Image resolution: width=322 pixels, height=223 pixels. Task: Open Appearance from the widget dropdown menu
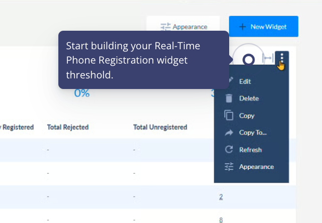(256, 167)
